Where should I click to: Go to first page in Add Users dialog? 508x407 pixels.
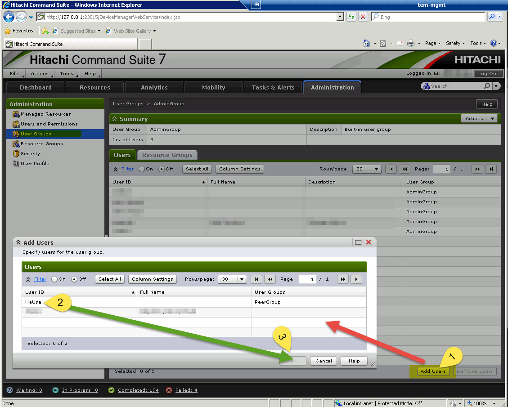click(x=256, y=279)
